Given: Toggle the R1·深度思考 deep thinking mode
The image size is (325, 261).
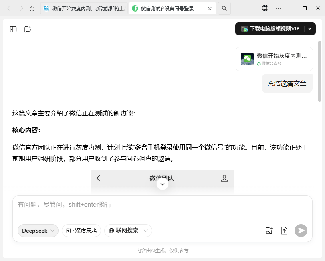Looking at the screenshot, I should (81, 230).
